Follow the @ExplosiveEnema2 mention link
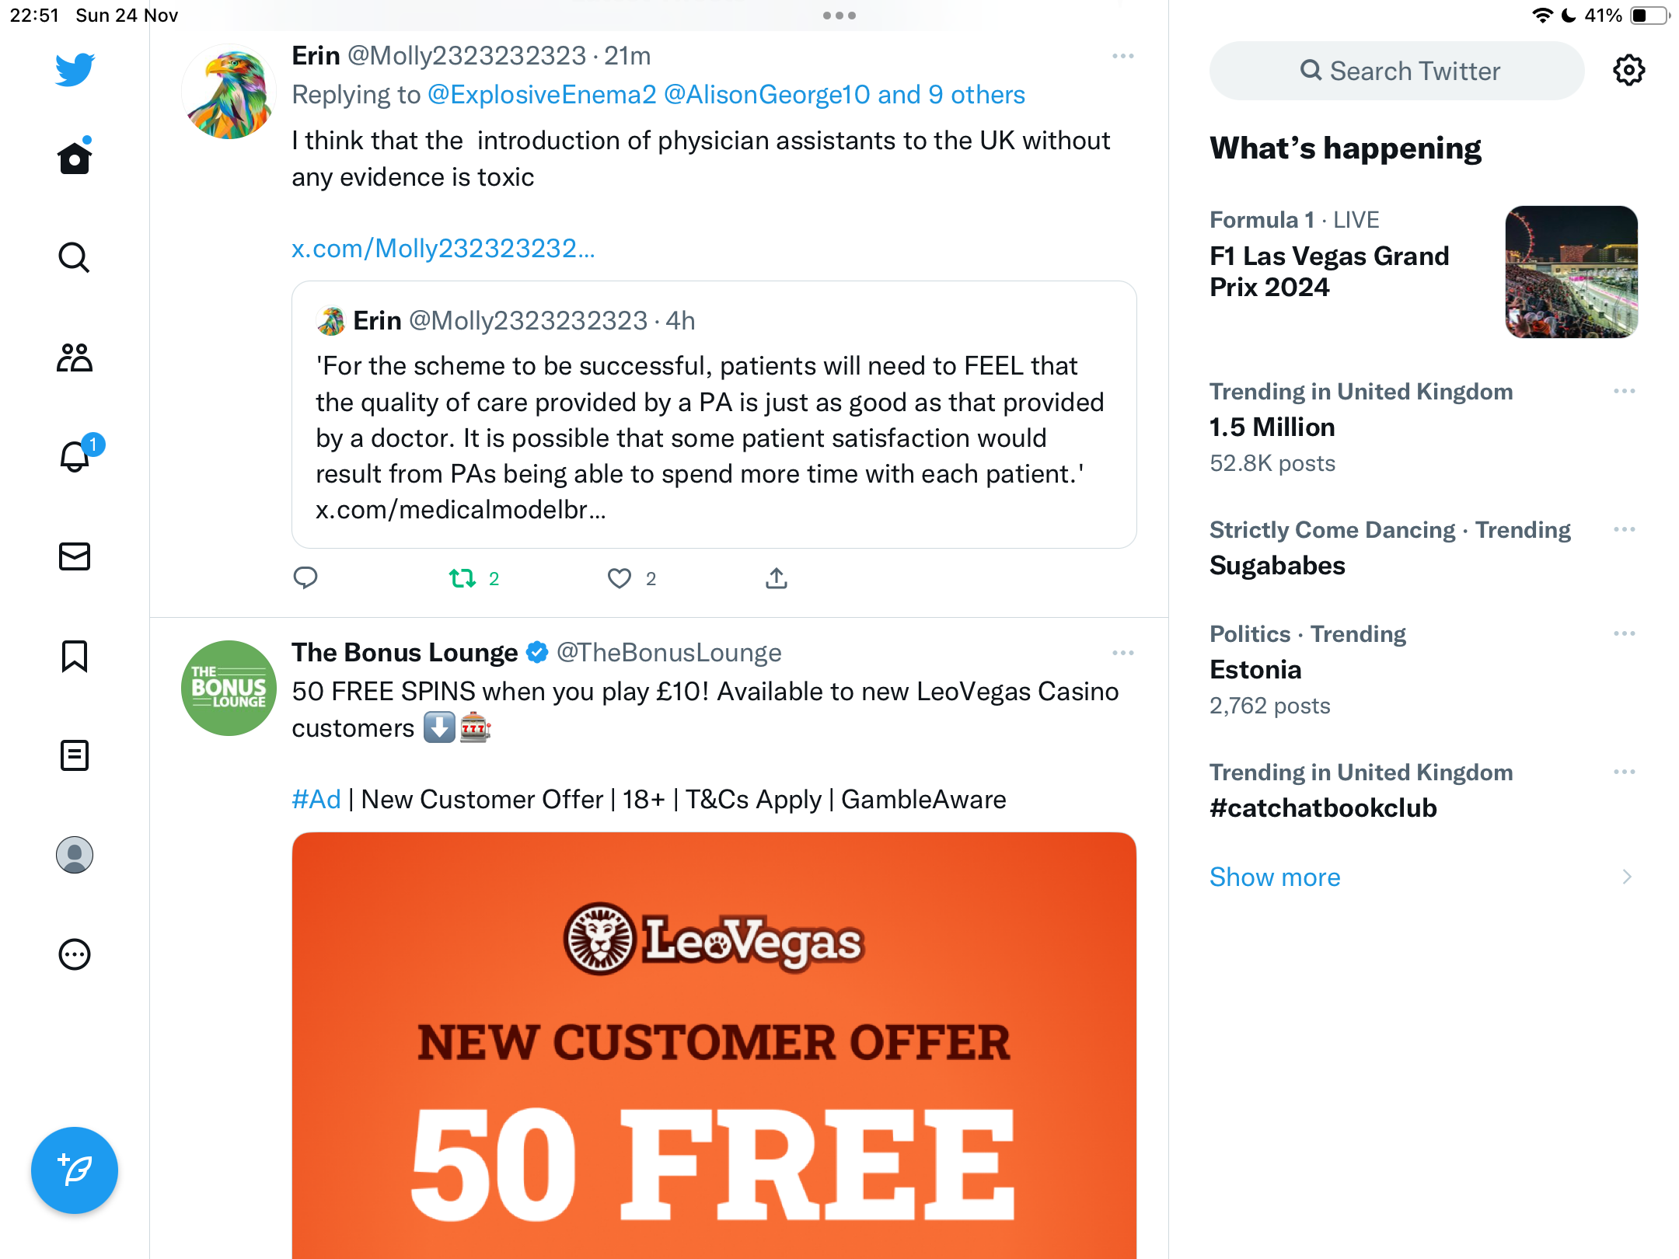Image resolution: width=1679 pixels, height=1259 pixels. [542, 95]
